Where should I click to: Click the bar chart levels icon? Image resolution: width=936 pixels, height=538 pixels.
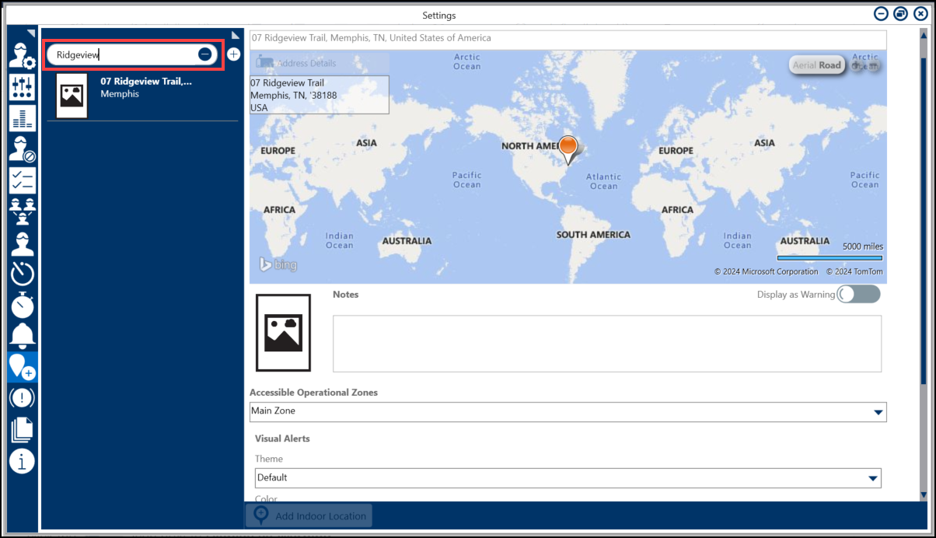tap(22, 118)
